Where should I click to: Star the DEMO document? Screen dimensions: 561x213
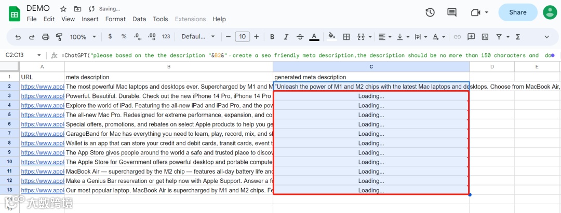click(63, 9)
